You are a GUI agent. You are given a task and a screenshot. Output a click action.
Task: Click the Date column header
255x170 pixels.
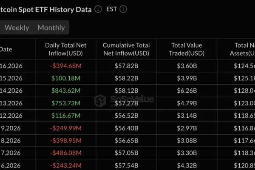[6, 49]
